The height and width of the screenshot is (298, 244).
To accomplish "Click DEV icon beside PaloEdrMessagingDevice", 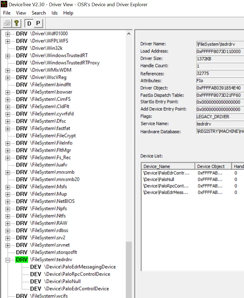I will (x=36, y=267).
